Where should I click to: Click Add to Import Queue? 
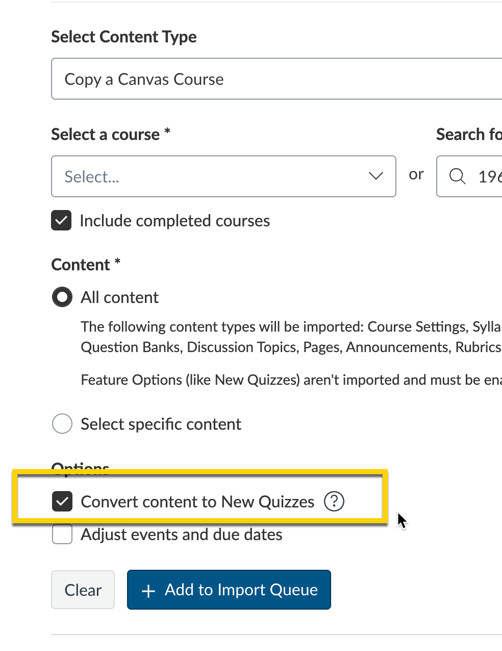pyautogui.click(x=229, y=590)
